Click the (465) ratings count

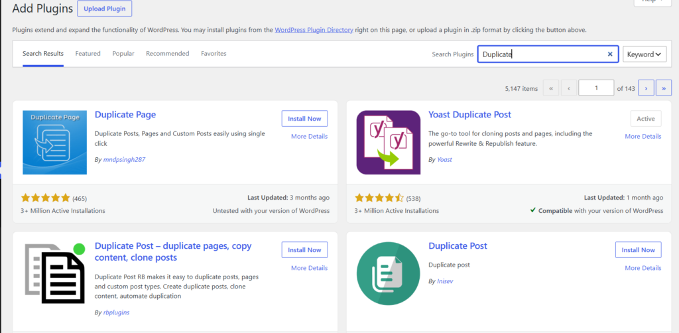tap(80, 199)
